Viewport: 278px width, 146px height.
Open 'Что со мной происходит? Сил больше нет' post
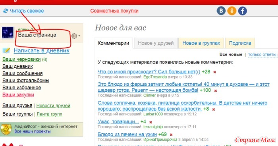149,72
